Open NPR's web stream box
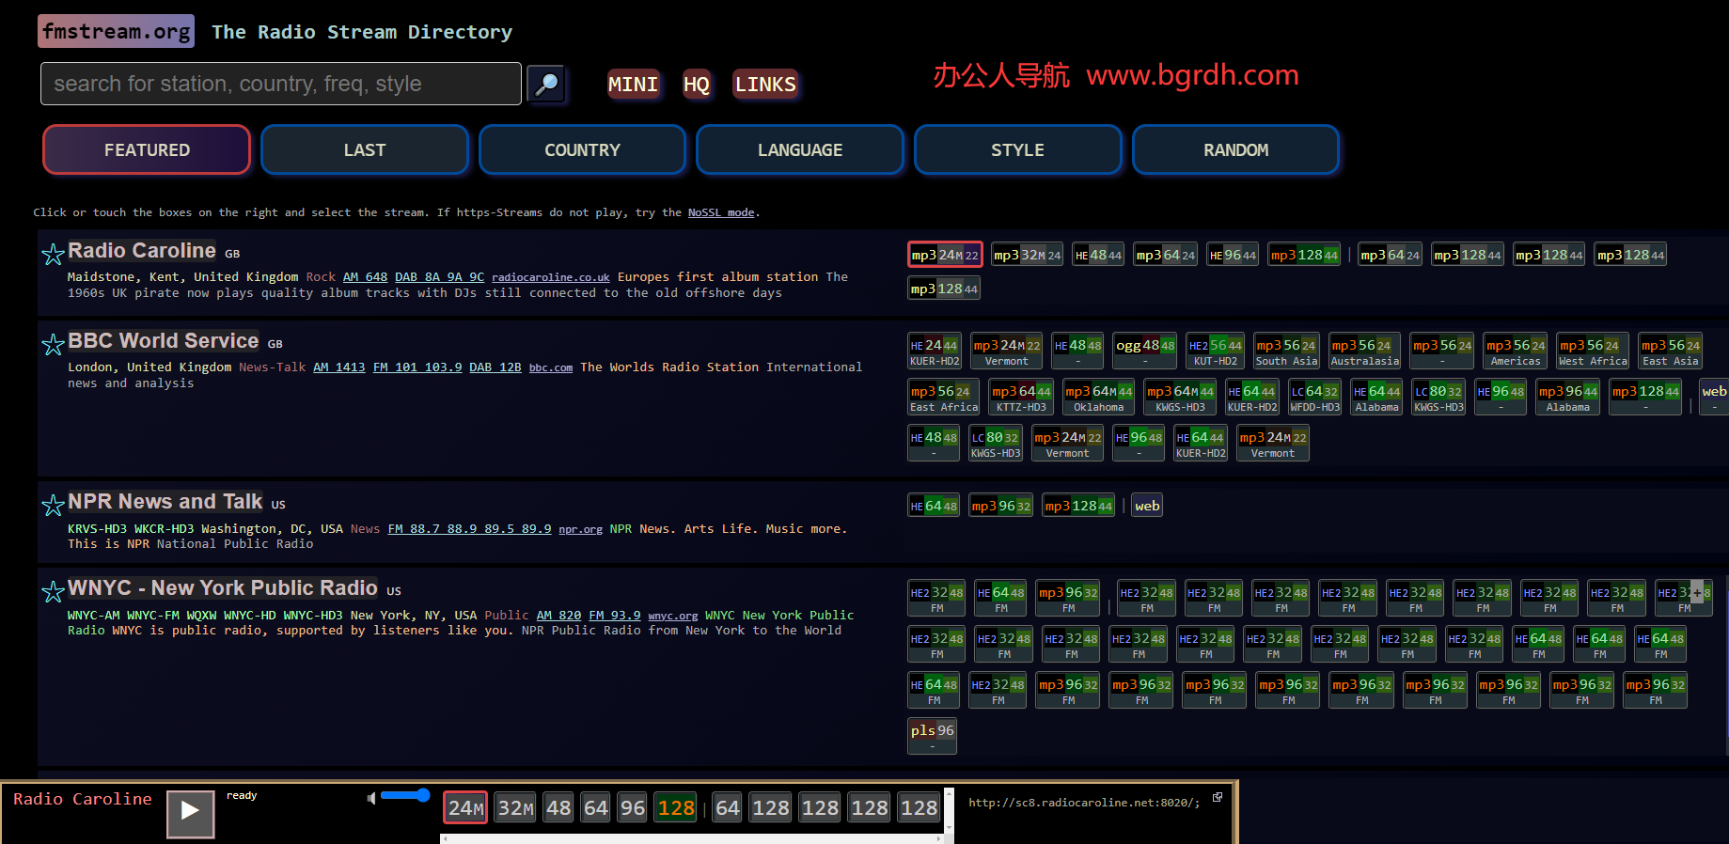Image resolution: width=1729 pixels, height=844 pixels. click(1147, 506)
